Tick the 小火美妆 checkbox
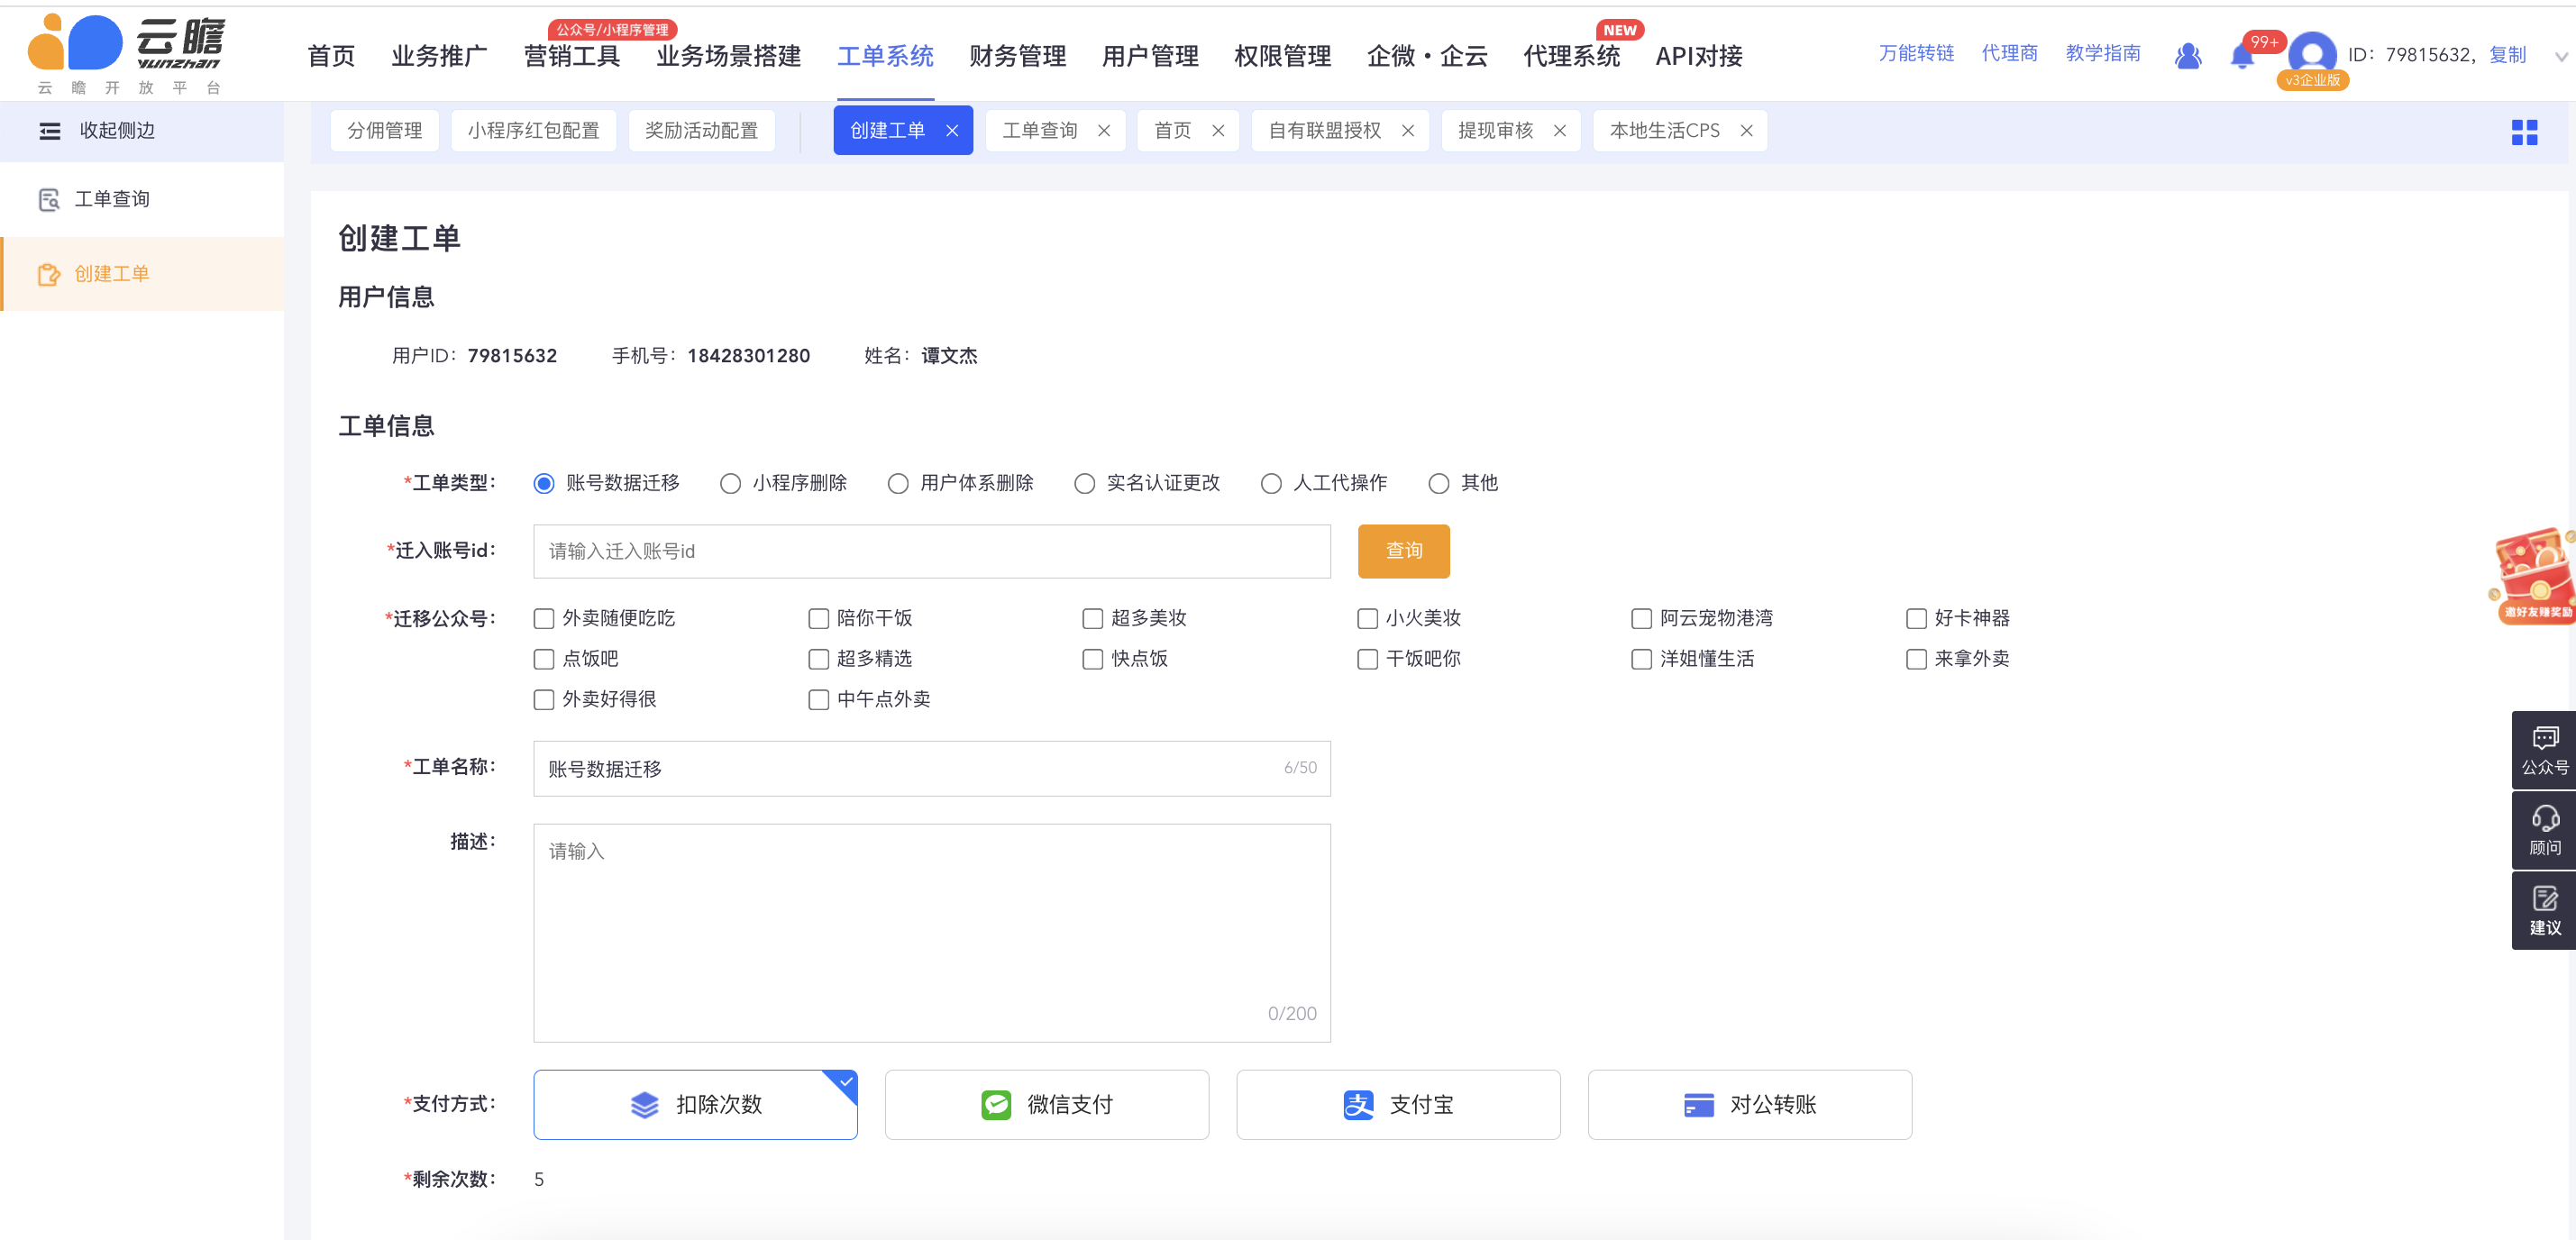2576x1240 pixels. tap(1368, 619)
